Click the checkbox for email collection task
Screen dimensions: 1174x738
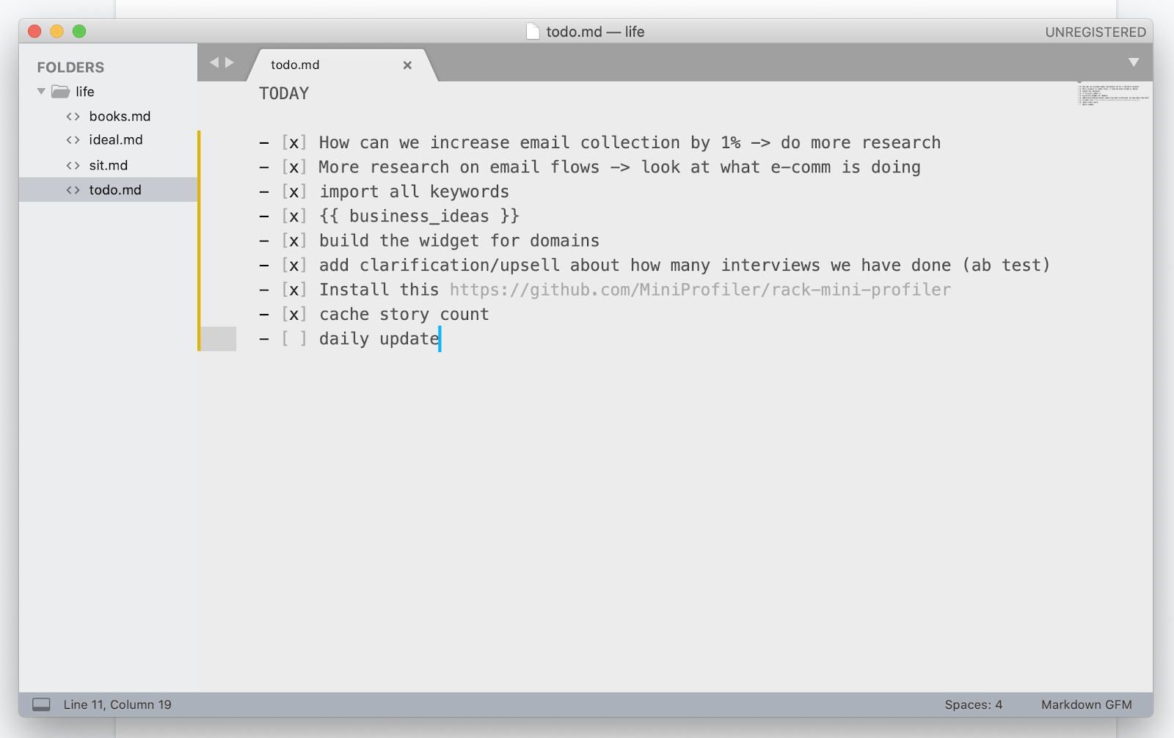[x=293, y=143]
